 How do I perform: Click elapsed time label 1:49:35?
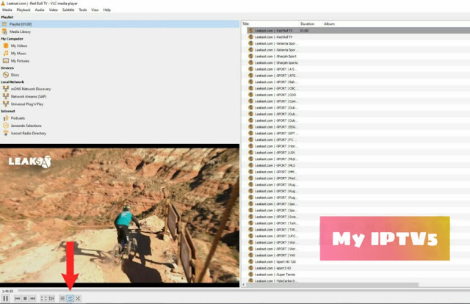point(7,291)
